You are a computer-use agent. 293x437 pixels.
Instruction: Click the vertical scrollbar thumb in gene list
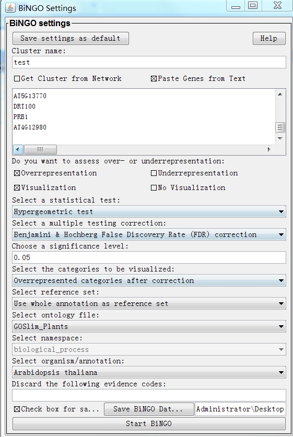coord(280,127)
